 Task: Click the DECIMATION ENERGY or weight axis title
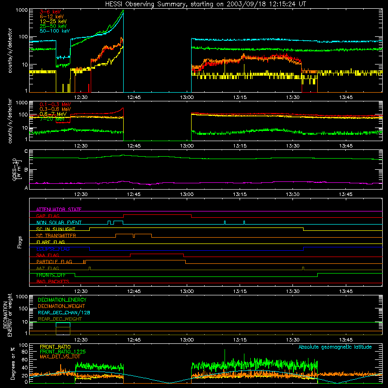[x=7, y=315]
